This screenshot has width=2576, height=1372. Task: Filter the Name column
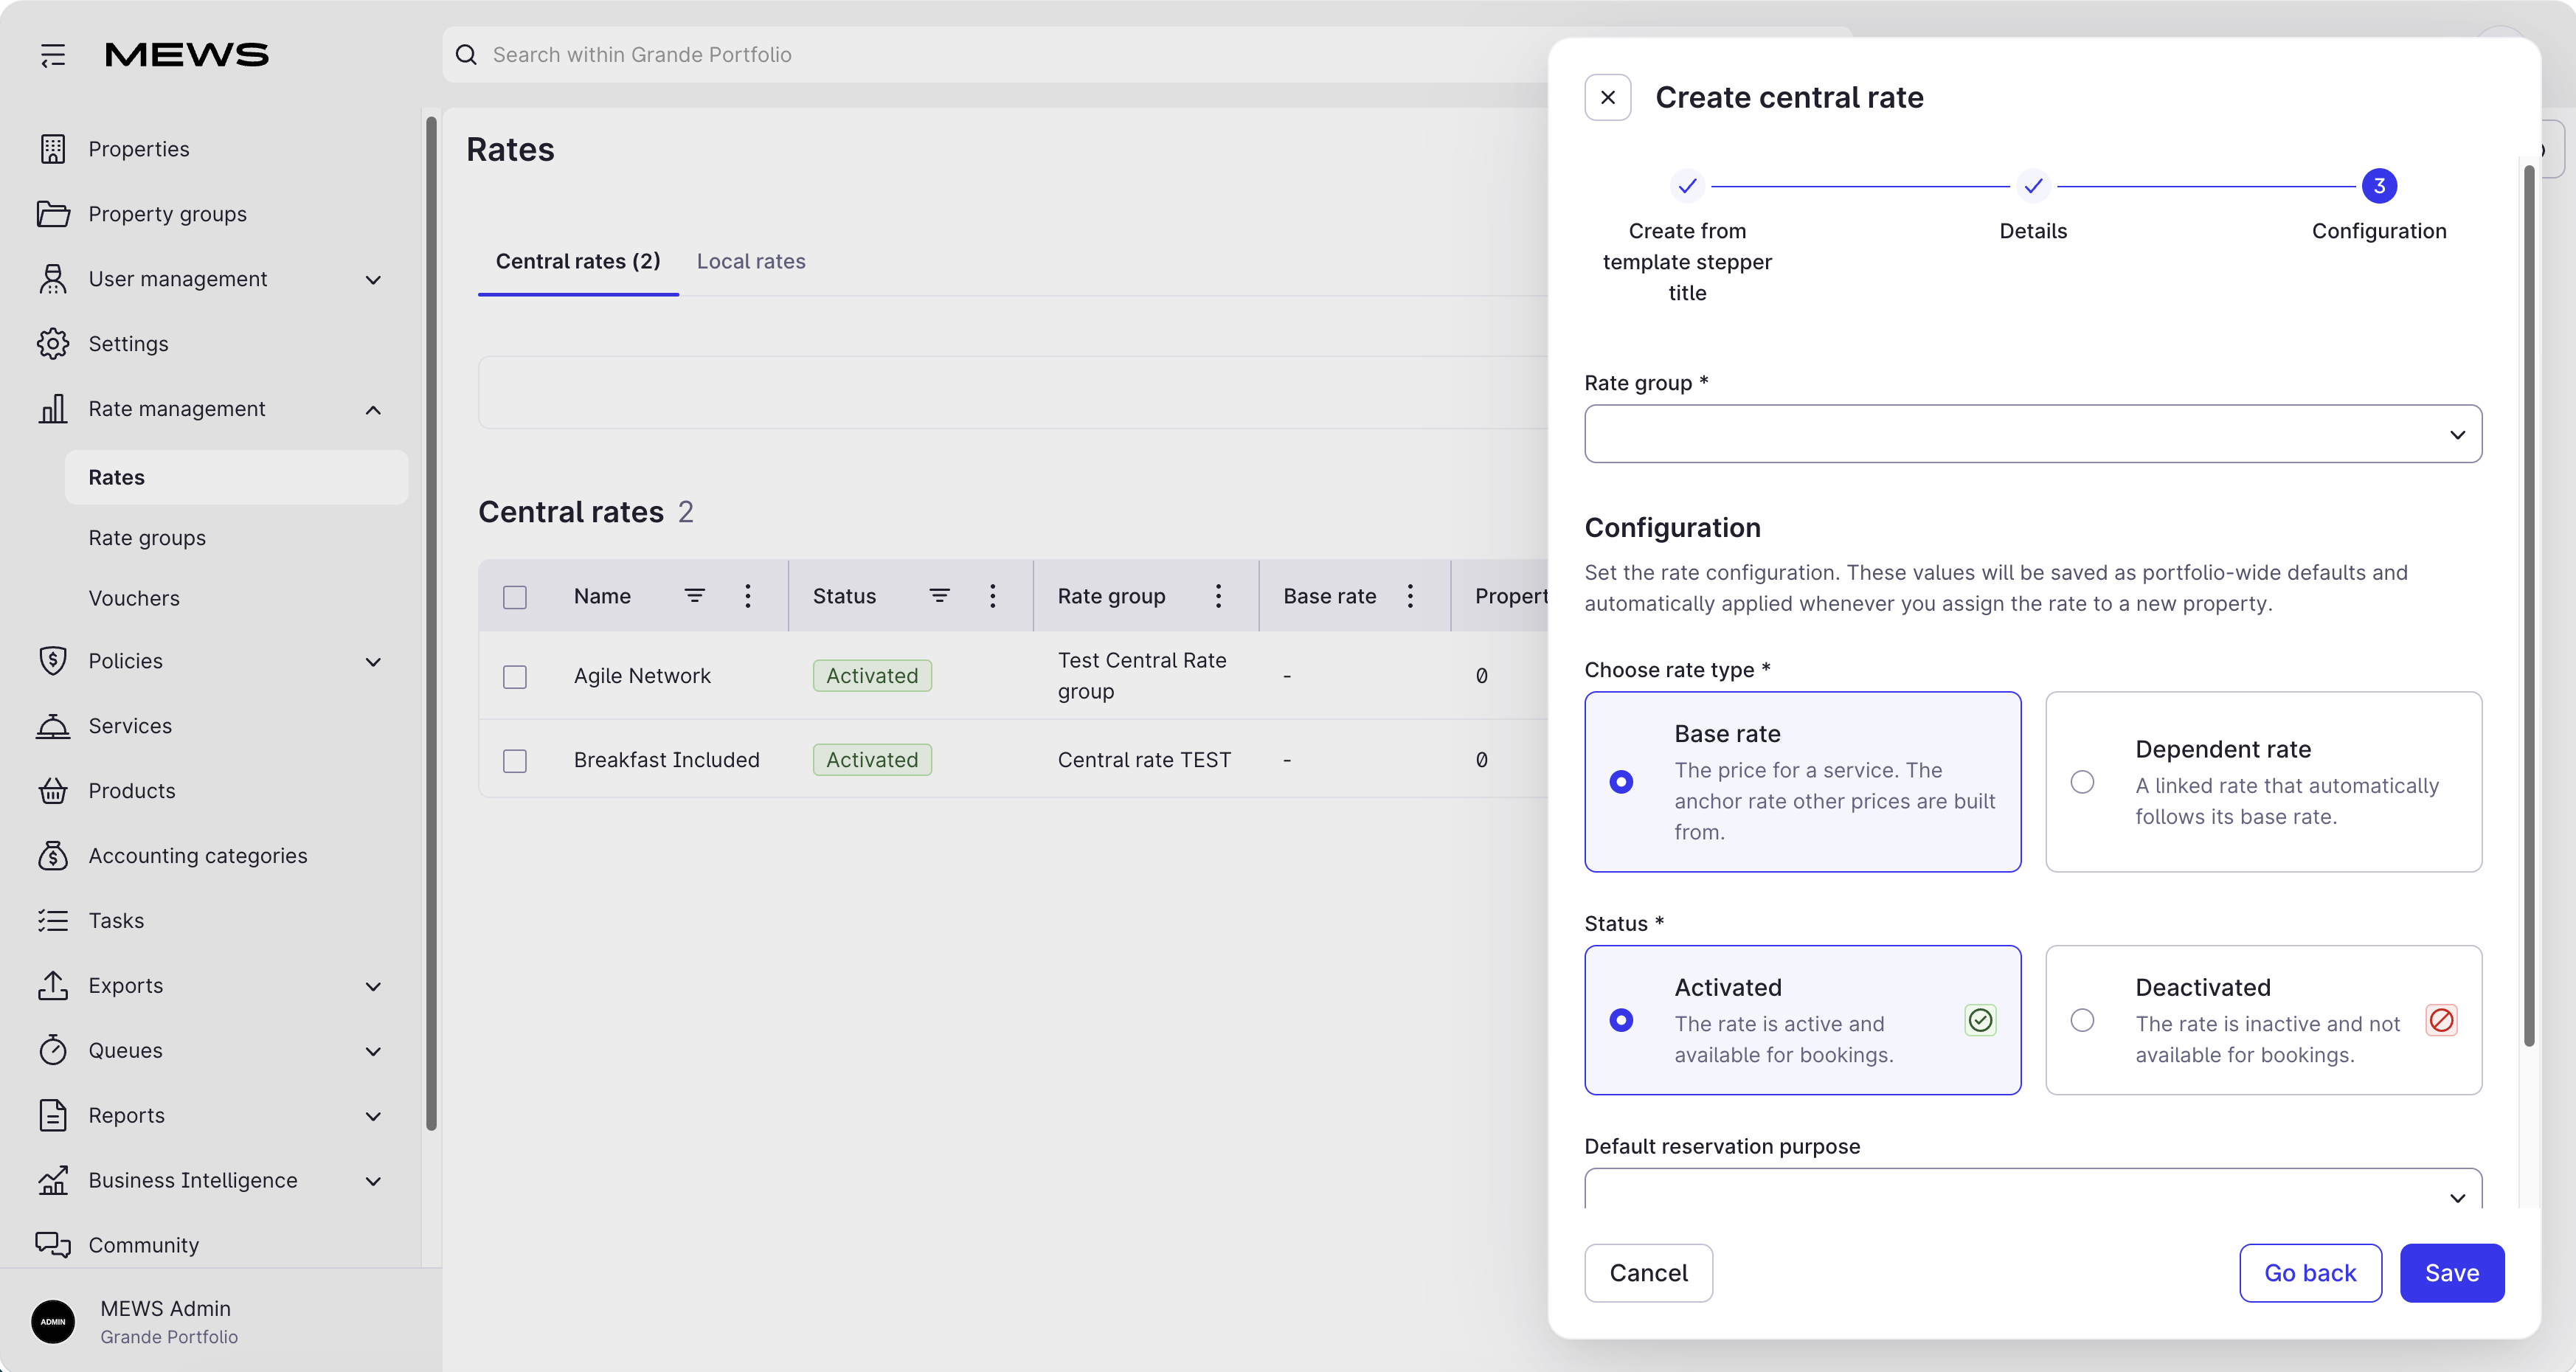[x=695, y=596]
